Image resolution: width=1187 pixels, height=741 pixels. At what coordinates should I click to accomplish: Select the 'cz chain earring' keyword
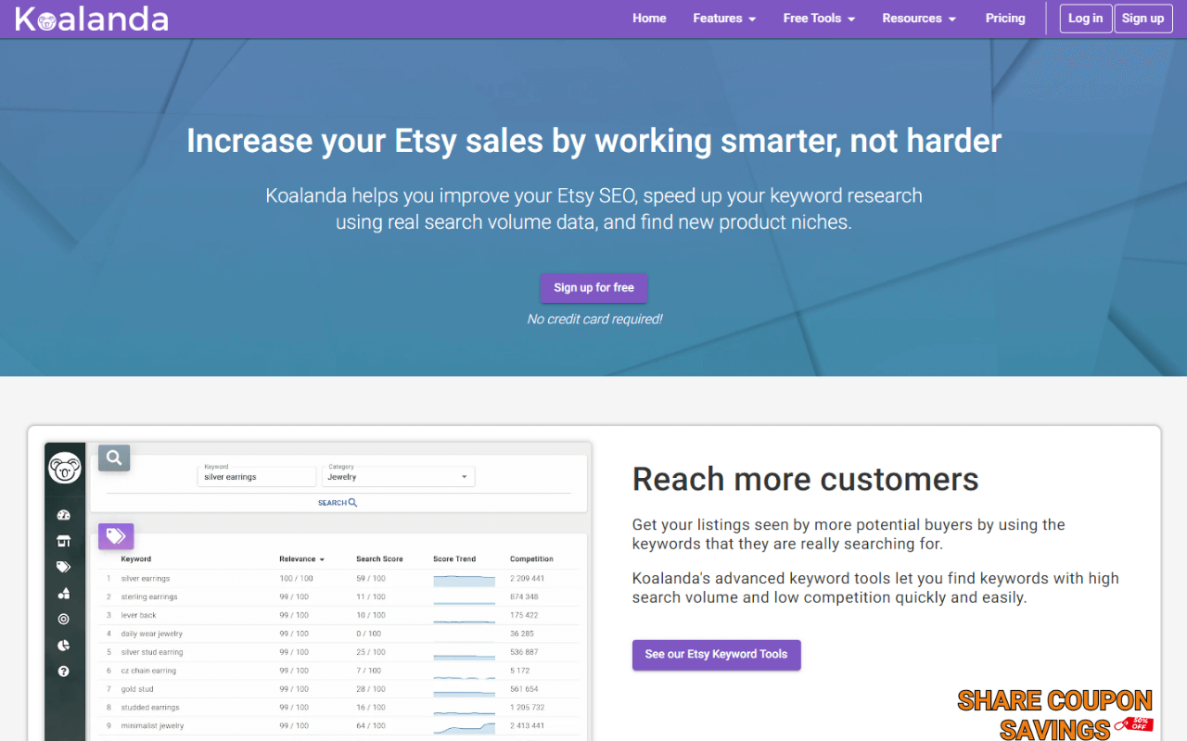click(148, 671)
